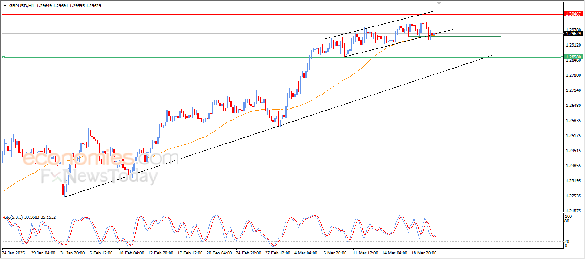
Task: Click the 4 Mar 04:00 date label
Action: tap(306, 252)
